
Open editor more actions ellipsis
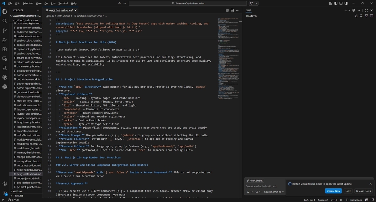[238, 10]
